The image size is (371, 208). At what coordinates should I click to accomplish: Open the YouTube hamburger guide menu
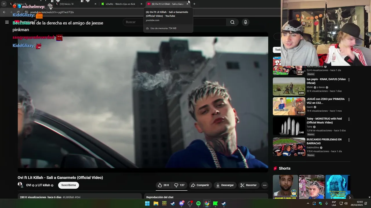tap(7, 22)
